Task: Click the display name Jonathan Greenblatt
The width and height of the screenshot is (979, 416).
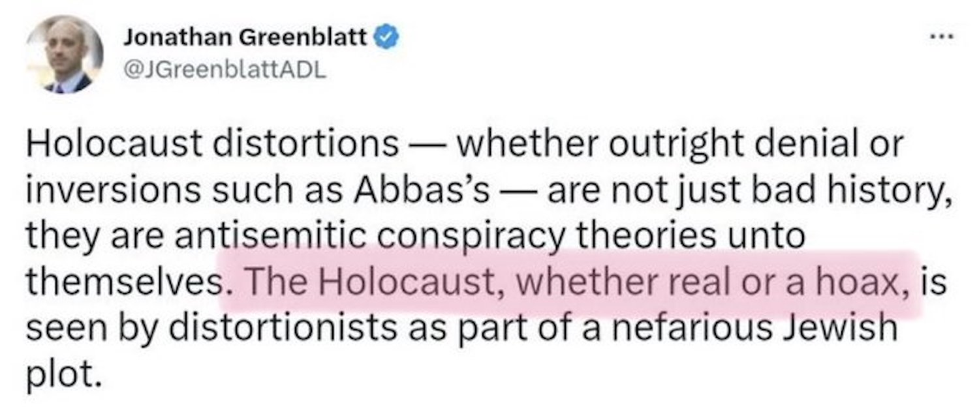Action: (246, 40)
